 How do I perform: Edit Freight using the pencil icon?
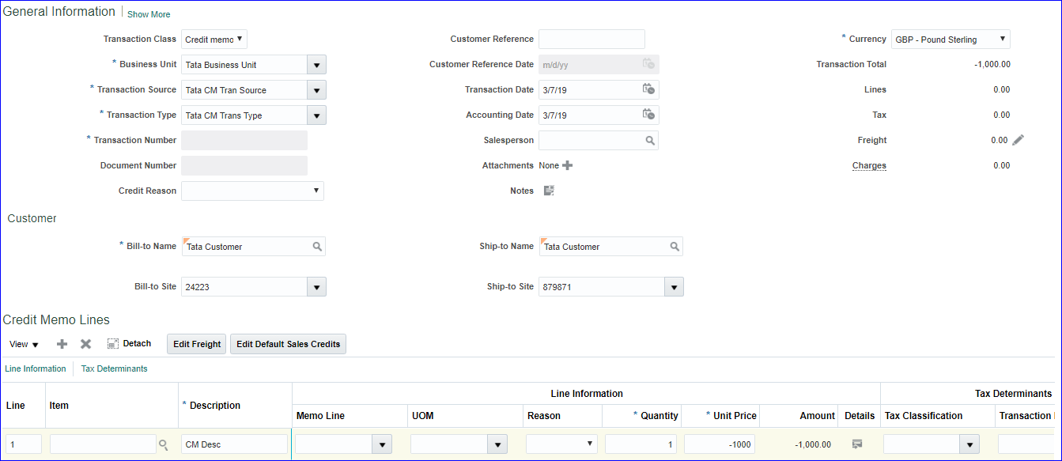tap(1018, 140)
